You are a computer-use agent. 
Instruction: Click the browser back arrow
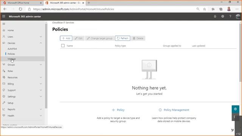coord(5,9)
